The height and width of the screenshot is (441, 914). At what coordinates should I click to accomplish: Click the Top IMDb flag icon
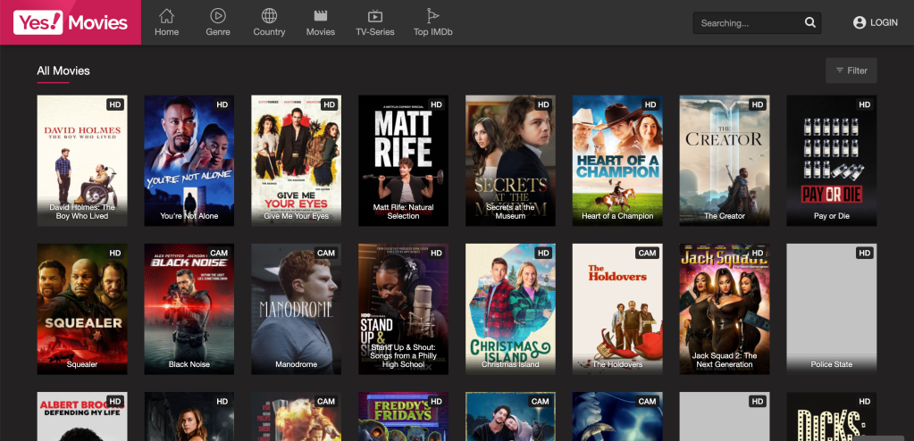coord(432,16)
